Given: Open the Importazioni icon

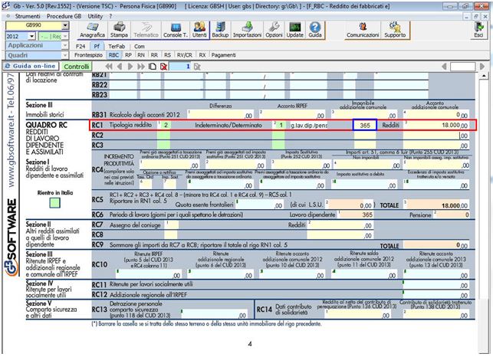Looking at the screenshot, I should click(247, 30).
